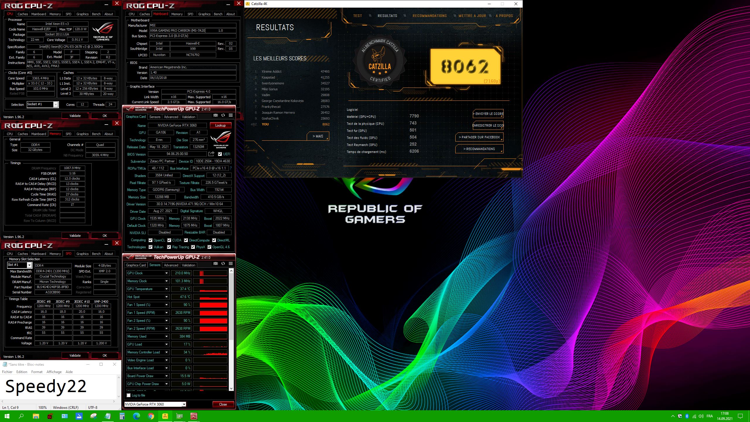This screenshot has height=422, width=750.
Task: Open Windows Security shield tray icon
Action: (x=680, y=416)
